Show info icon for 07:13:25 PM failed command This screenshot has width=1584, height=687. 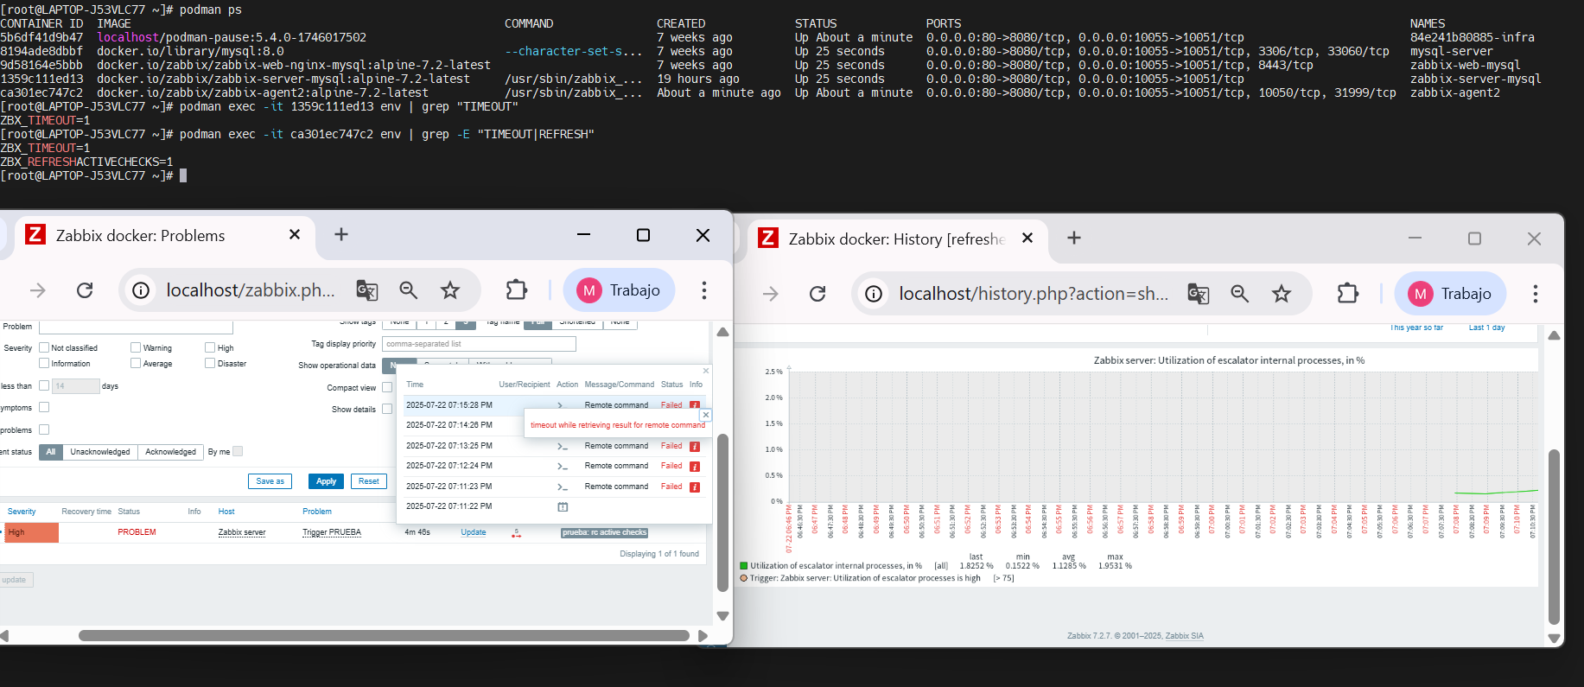tap(694, 447)
